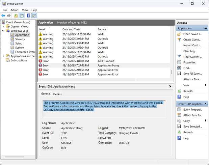The height and width of the screenshot is (165, 209).
Task: Click the Back arrow toolbar icon
Action: pyautogui.click(x=3, y=16)
